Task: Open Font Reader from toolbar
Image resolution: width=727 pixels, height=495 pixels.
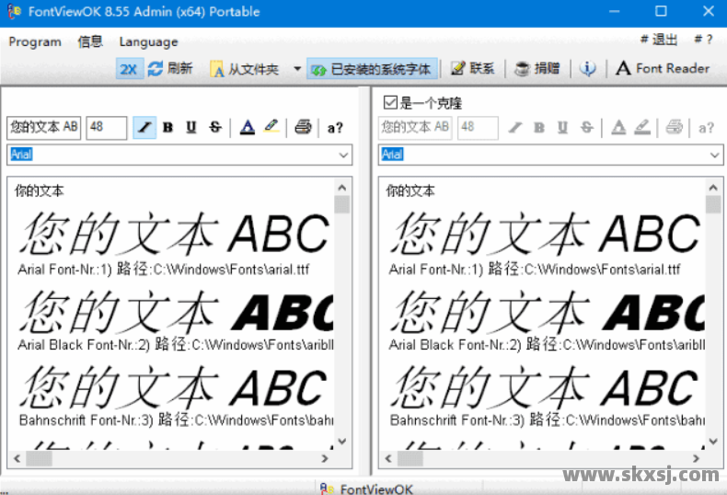Action: 663,69
